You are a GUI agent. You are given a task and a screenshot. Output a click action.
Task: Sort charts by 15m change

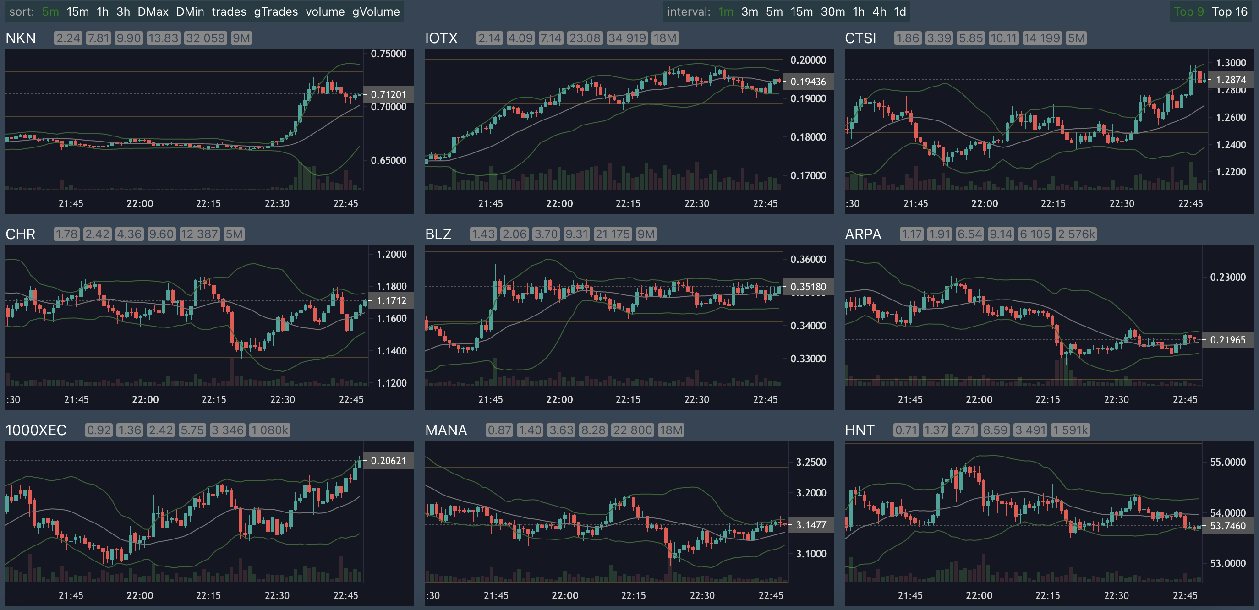[78, 11]
